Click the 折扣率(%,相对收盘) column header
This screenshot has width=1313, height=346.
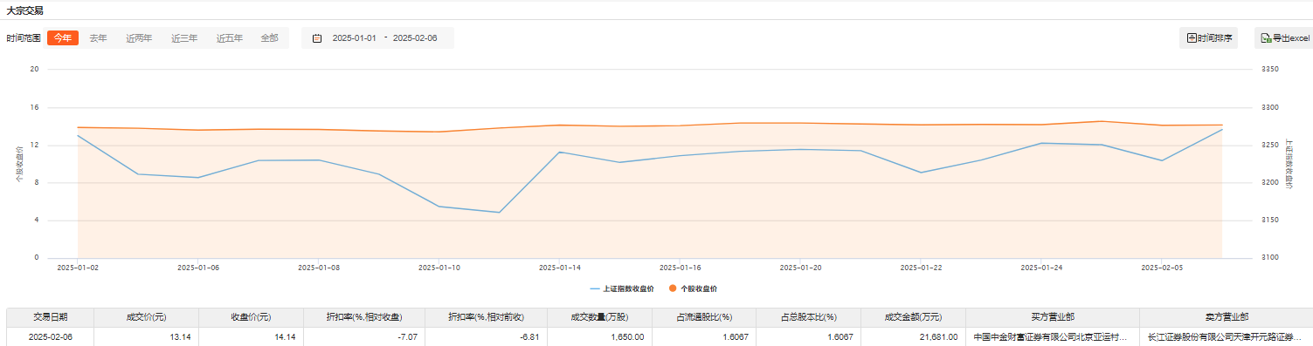click(x=364, y=317)
